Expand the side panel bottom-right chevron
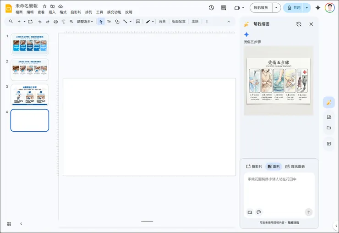This screenshot has width=339, height=233. pyautogui.click(x=336, y=226)
